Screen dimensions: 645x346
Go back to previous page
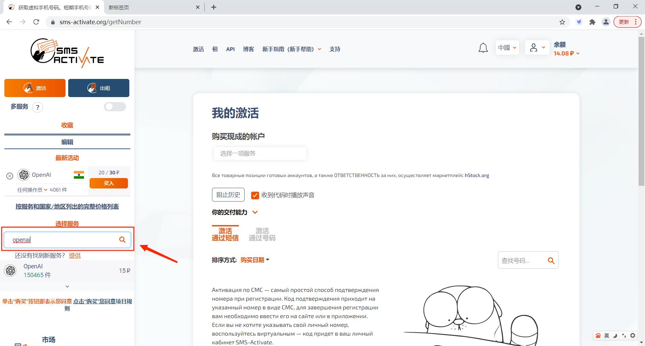tap(9, 22)
